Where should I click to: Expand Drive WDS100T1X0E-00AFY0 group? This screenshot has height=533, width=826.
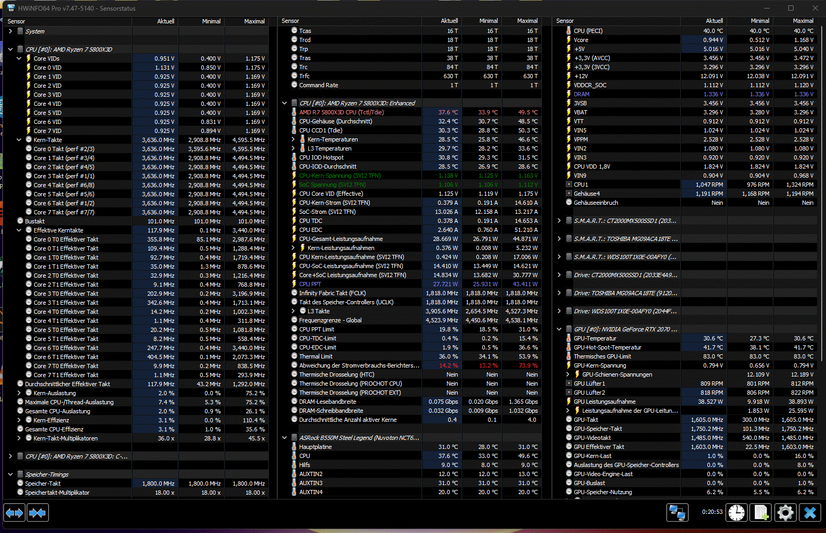point(559,311)
